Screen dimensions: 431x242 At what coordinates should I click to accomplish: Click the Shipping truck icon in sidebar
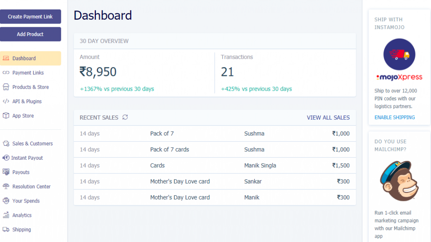click(x=6, y=229)
